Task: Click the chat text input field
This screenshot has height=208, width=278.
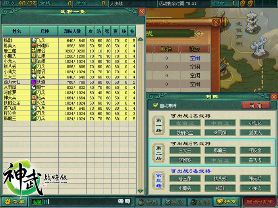Action: coord(79,202)
